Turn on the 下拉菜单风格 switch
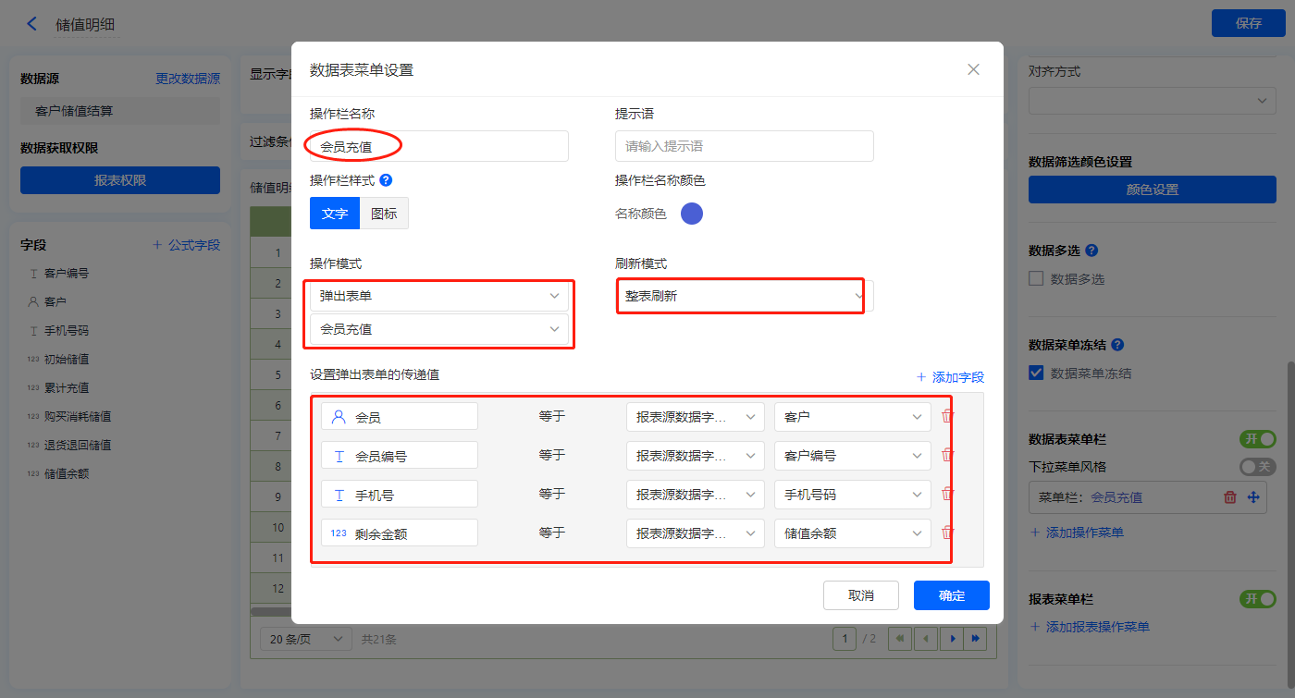This screenshot has width=1295, height=698. [1257, 467]
